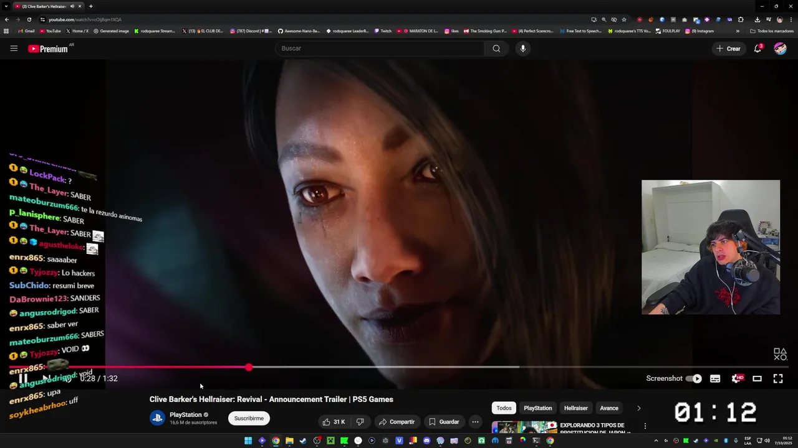Open the Free Text to Speech bookmark

coord(581,31)
